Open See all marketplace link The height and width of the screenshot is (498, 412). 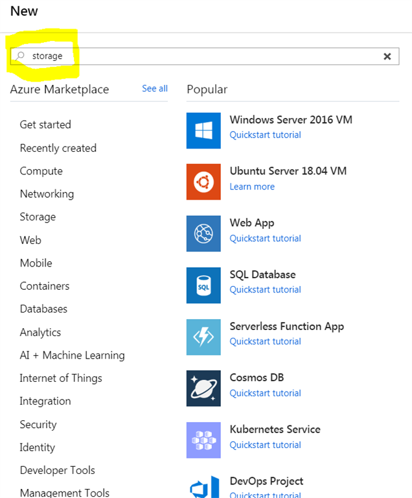155,89
